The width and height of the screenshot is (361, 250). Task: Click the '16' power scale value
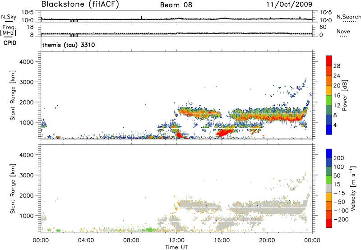tap(337, 96)
